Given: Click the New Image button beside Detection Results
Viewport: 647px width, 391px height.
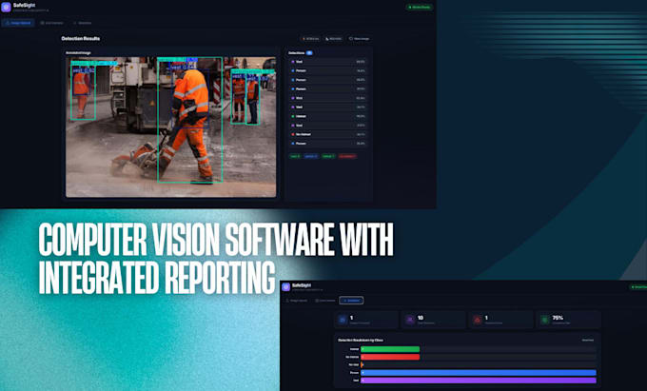Looking at the screenshot, I should [359, 39].
